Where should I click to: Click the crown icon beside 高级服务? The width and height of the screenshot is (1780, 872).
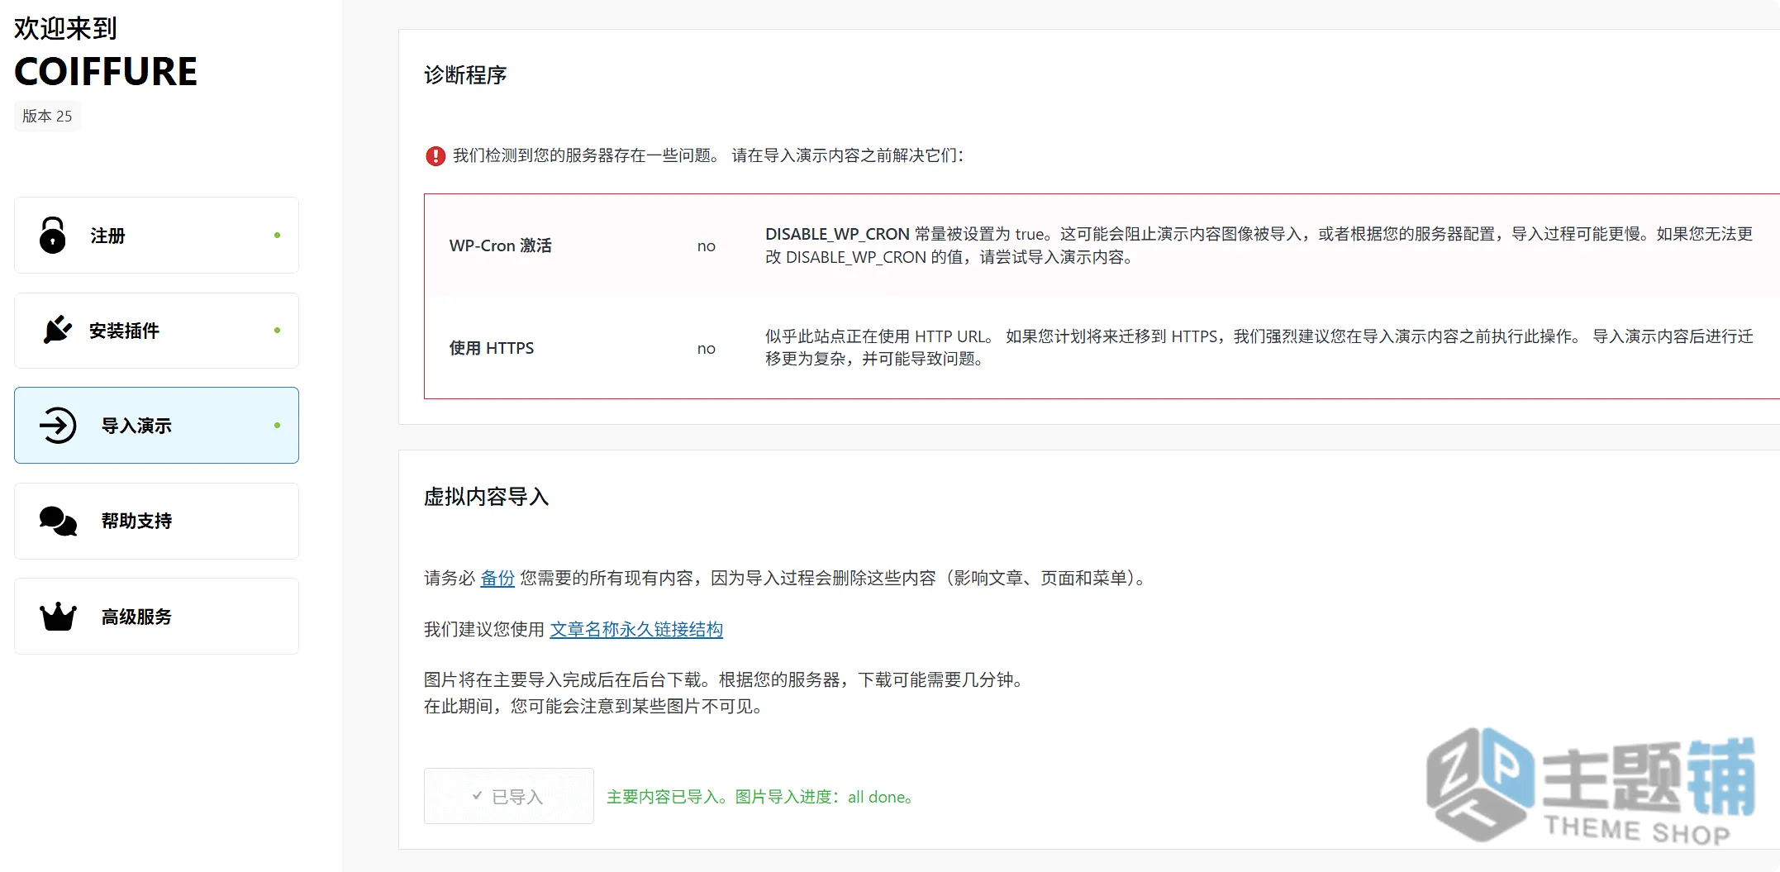click(58, 617)
